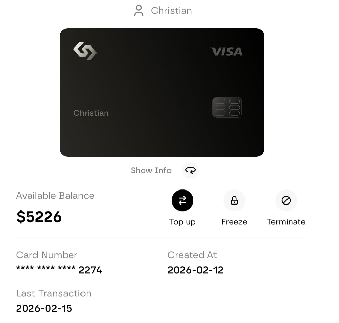
Task: Click the Available Balance label
Action: point(55,196)
